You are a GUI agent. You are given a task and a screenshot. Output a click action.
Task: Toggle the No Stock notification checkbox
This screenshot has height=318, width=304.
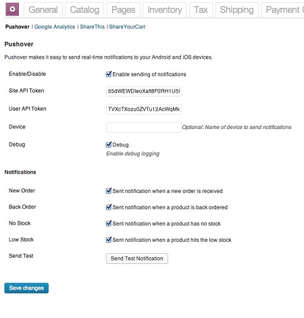[x=109, y=223]
